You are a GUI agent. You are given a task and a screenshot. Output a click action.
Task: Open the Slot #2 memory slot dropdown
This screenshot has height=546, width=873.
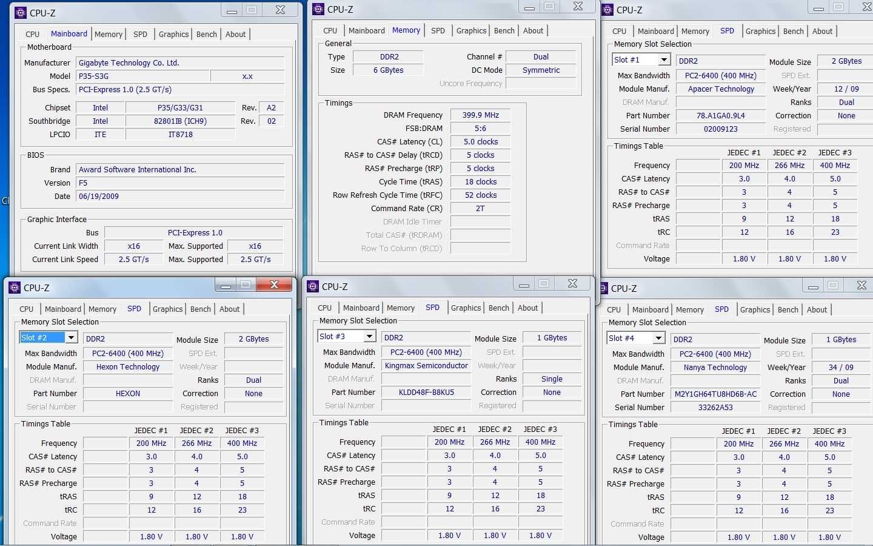71,337
